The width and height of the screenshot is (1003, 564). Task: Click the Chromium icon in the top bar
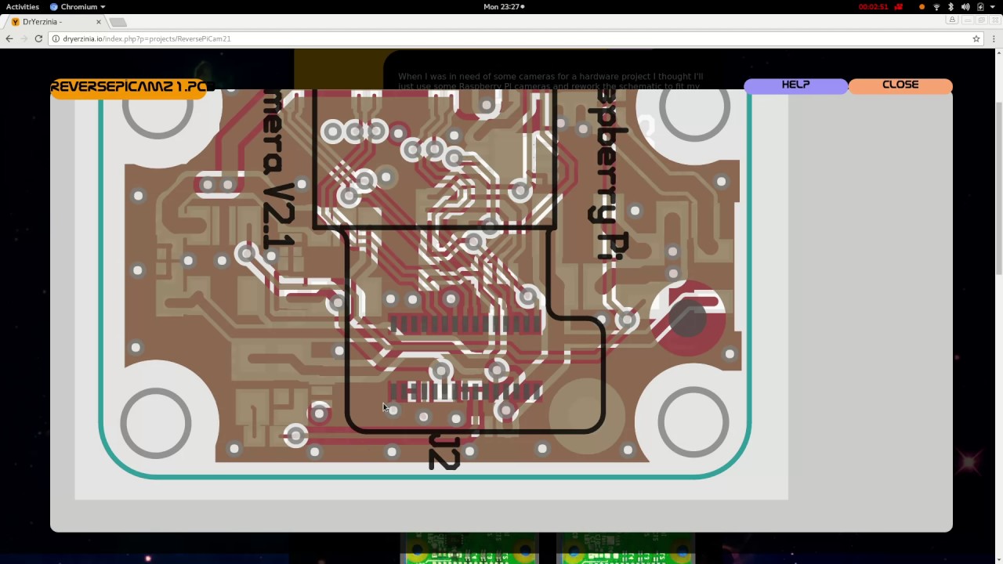pyautogui.click(x=54, y=6)
